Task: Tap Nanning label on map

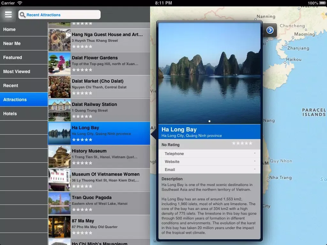Action: pos(266,17)
